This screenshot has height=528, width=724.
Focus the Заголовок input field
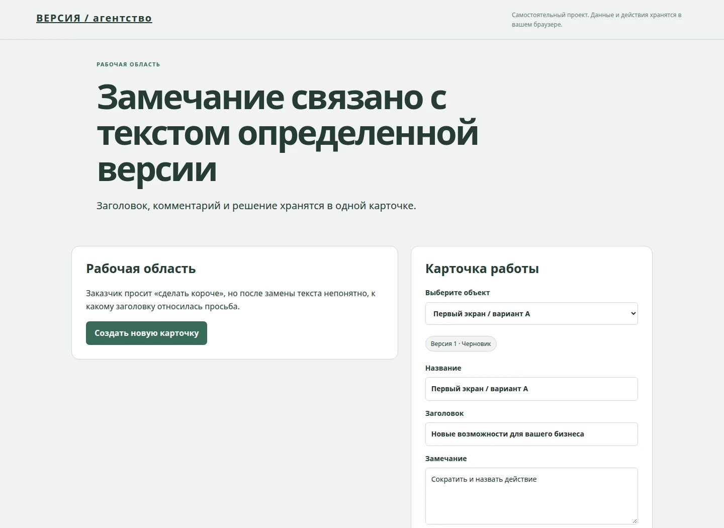531,434
